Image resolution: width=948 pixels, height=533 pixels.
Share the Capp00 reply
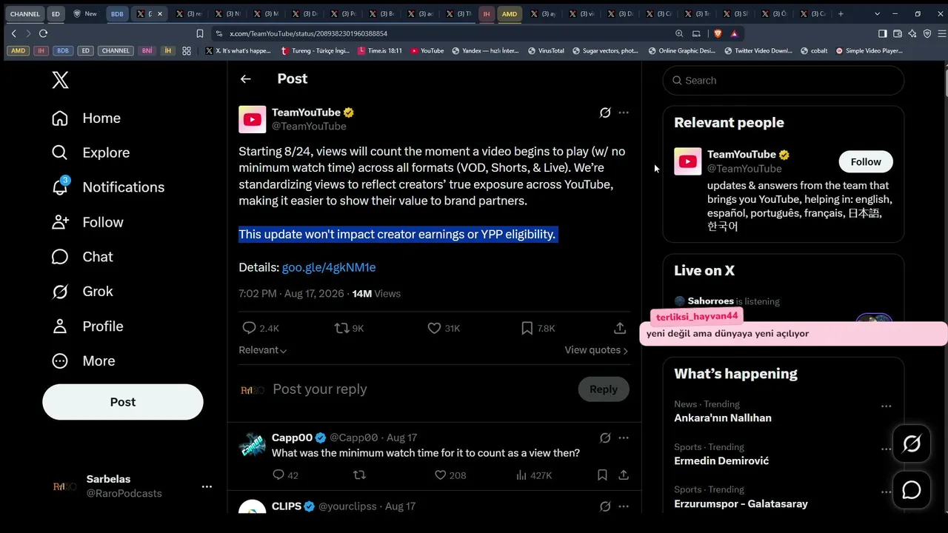(624, 475)
